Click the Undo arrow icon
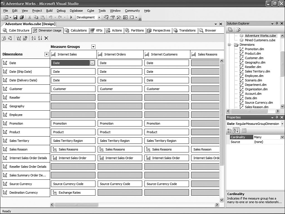This screenshot has width=285, height=214. coord(51,17)
